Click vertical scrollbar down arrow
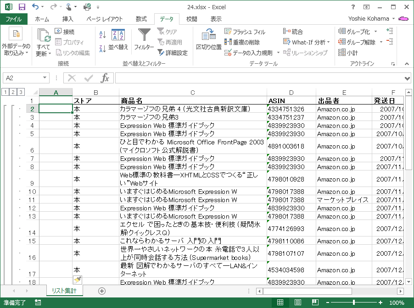Viewport: 414px width, 308px height. [408, 281]
